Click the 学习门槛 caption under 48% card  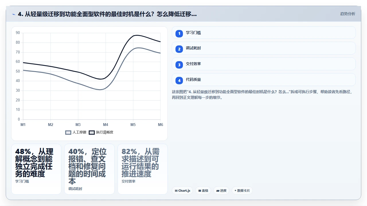[22, 181]
